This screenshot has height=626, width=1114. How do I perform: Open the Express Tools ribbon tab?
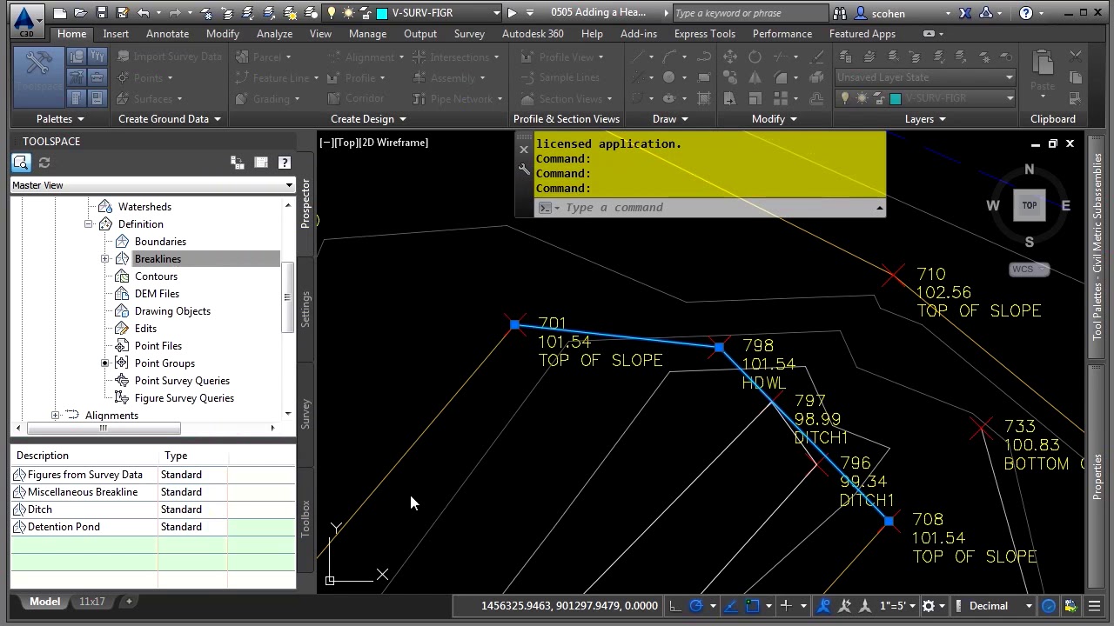(704, 34)
